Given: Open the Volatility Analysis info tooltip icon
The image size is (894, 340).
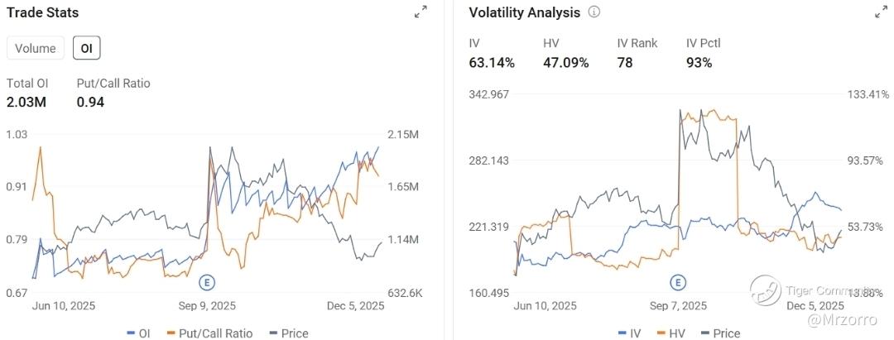Looking at the screenshot, I should (594, 12).
